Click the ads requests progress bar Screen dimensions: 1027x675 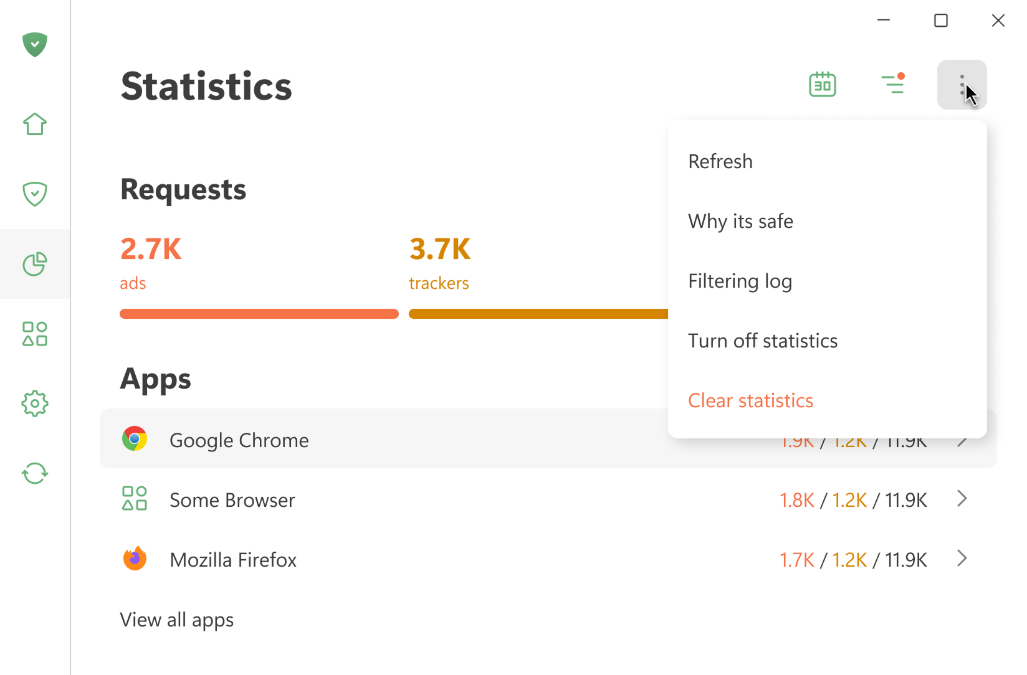(x=259, y=313)
